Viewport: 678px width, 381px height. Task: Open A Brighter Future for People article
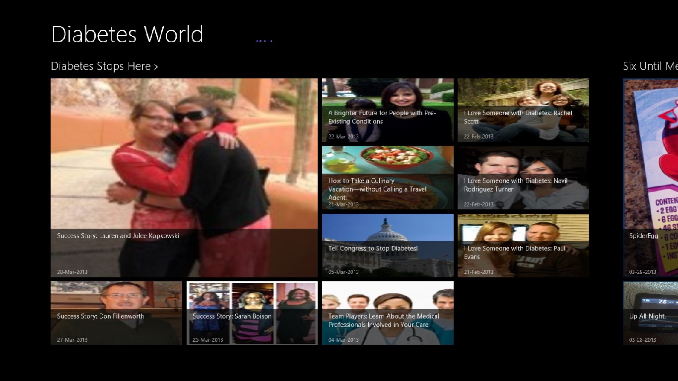(388, 111)
